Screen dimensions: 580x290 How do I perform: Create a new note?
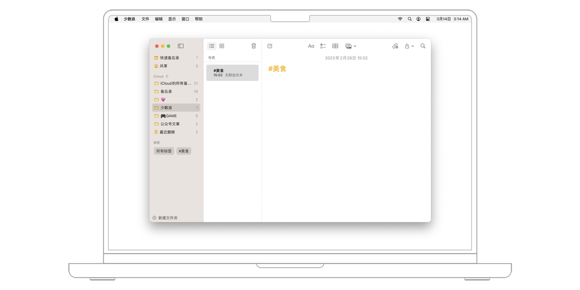(270, 46)
